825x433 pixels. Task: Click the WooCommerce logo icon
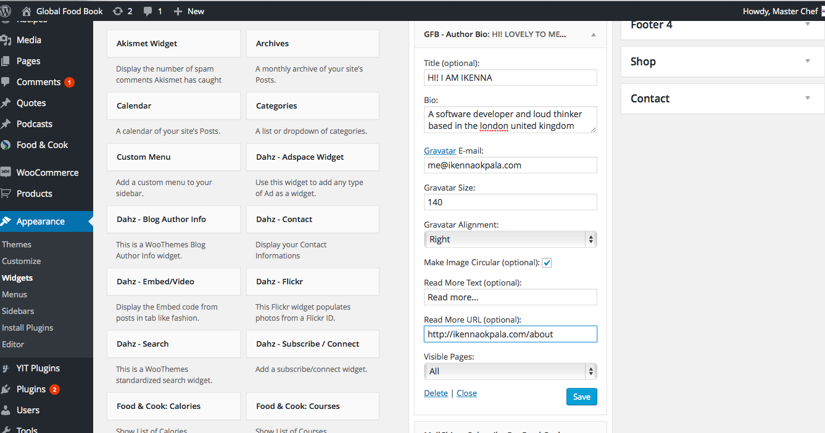(6, 173)
